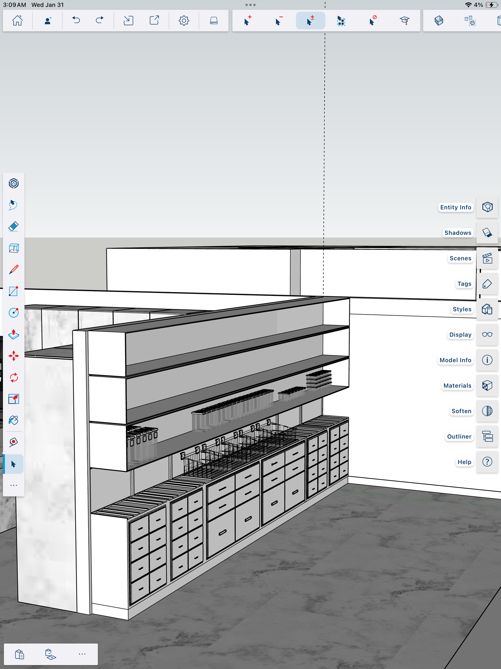Select the Paint bucket tool
This screenshot has width=501, height=669.
click(14, 420)
